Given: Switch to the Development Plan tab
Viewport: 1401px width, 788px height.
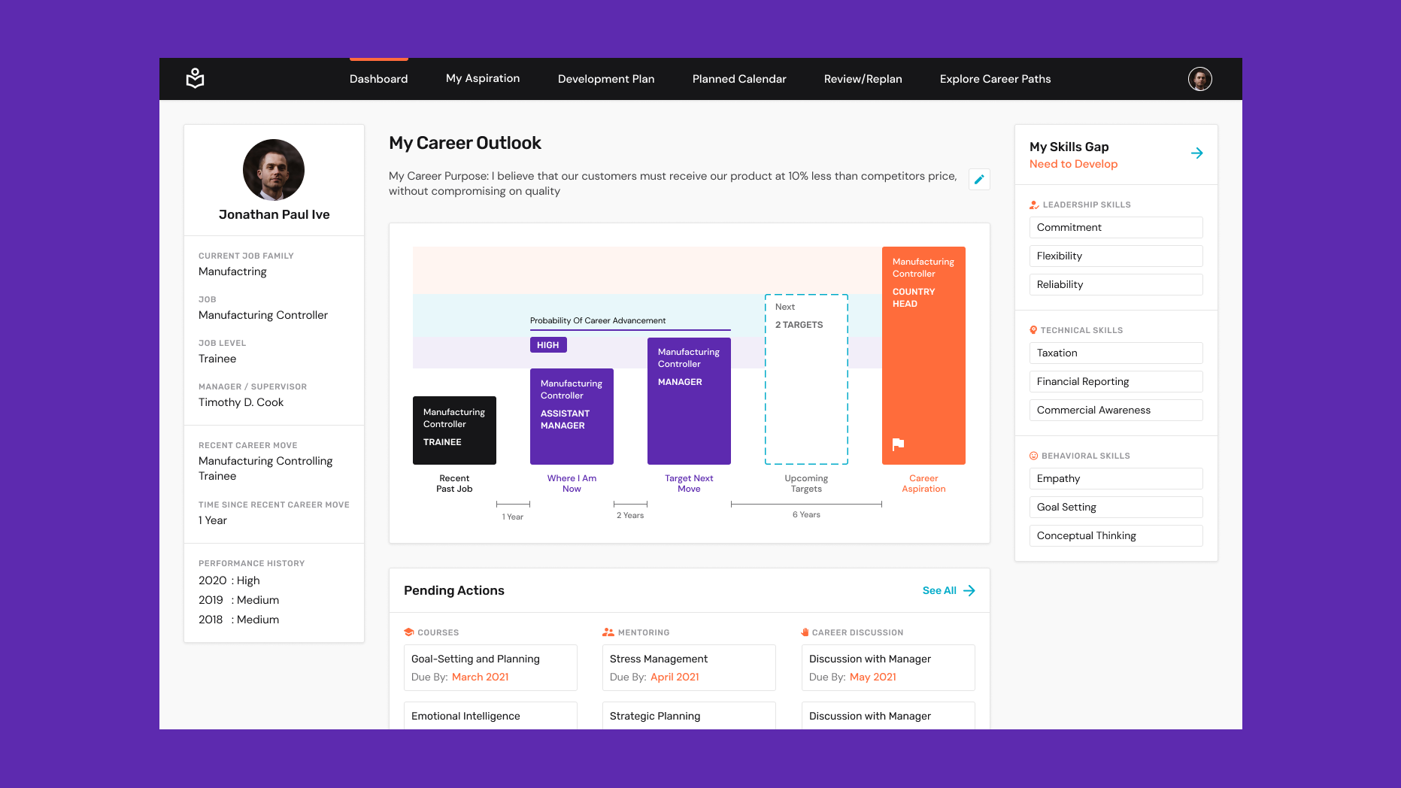Looking at the screenshot, I should [x=606, y=78].
